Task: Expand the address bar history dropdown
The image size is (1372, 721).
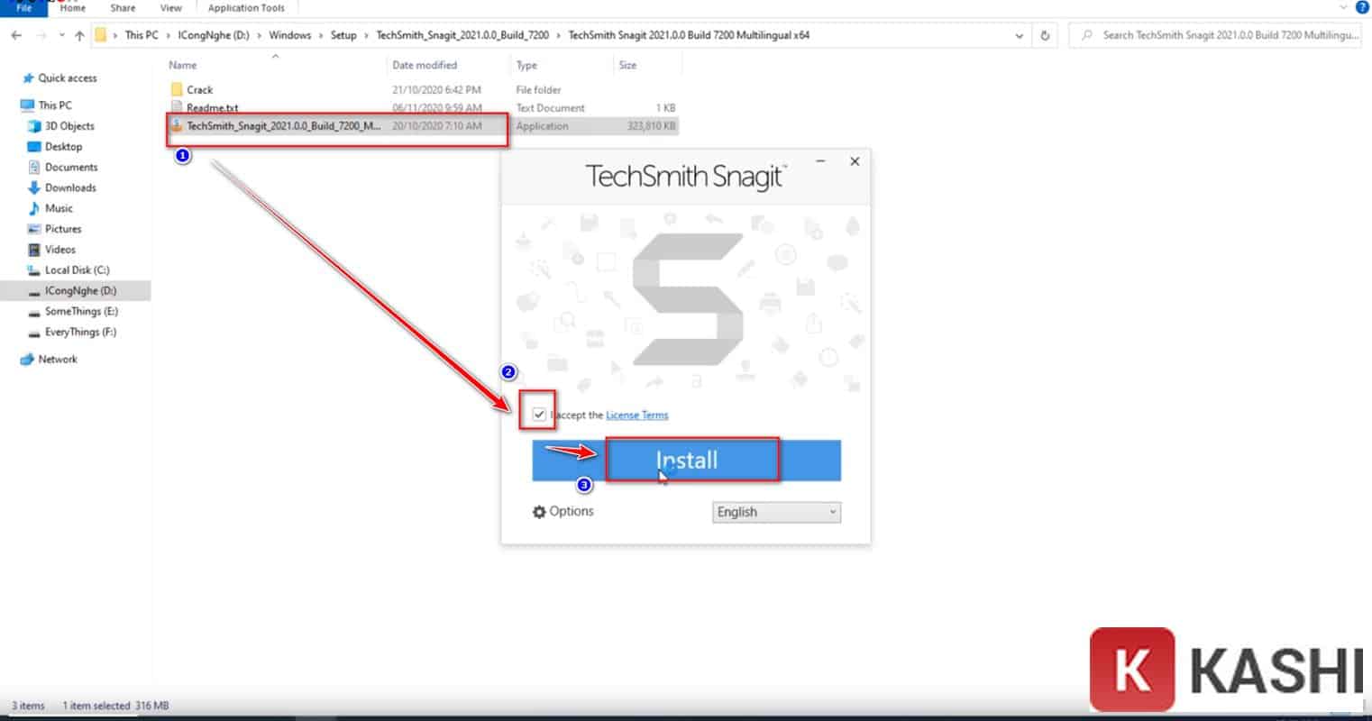Action: [x=1020, y=36]
